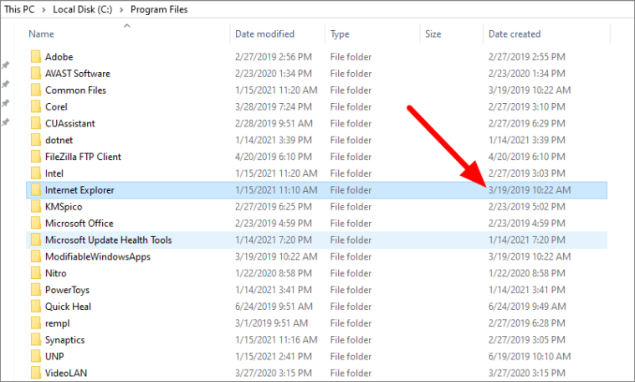The width and height of the screenshot is (635, 382).
Task: Click the AVAST Software folder icon
Action: click(36, 73)
